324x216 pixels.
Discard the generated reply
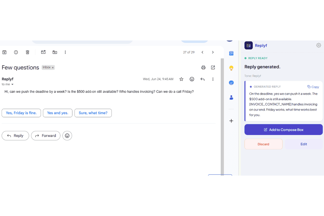264,144
